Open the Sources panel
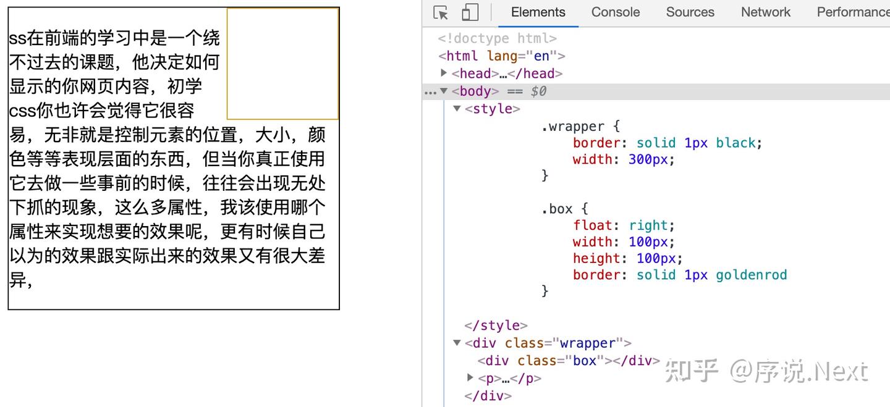The height and width of the screenshot is (407, 890). coord(690,12)
